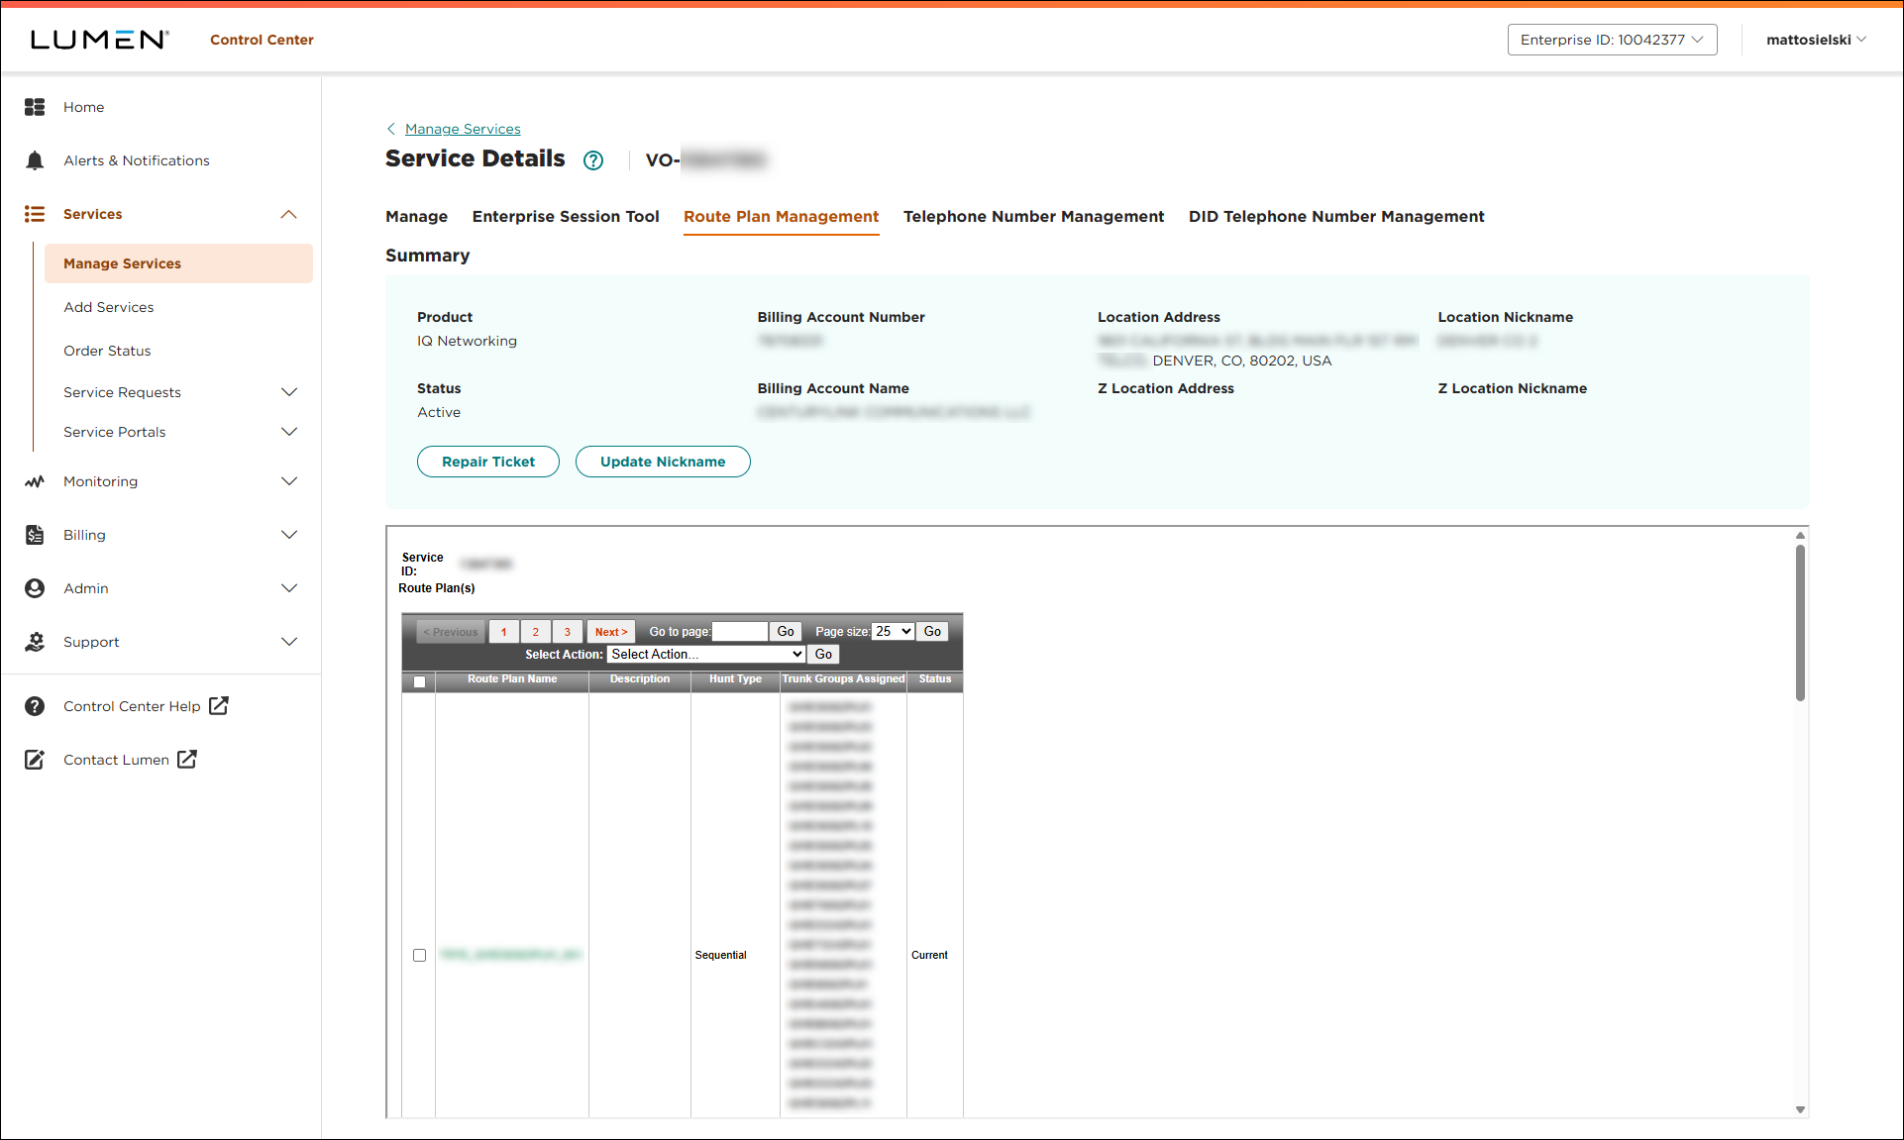Image resolution: width=1904 pixels, height=1140 pixels.
Task: Click the help question mark beside Service Details
Action: (x=592, y=159)
